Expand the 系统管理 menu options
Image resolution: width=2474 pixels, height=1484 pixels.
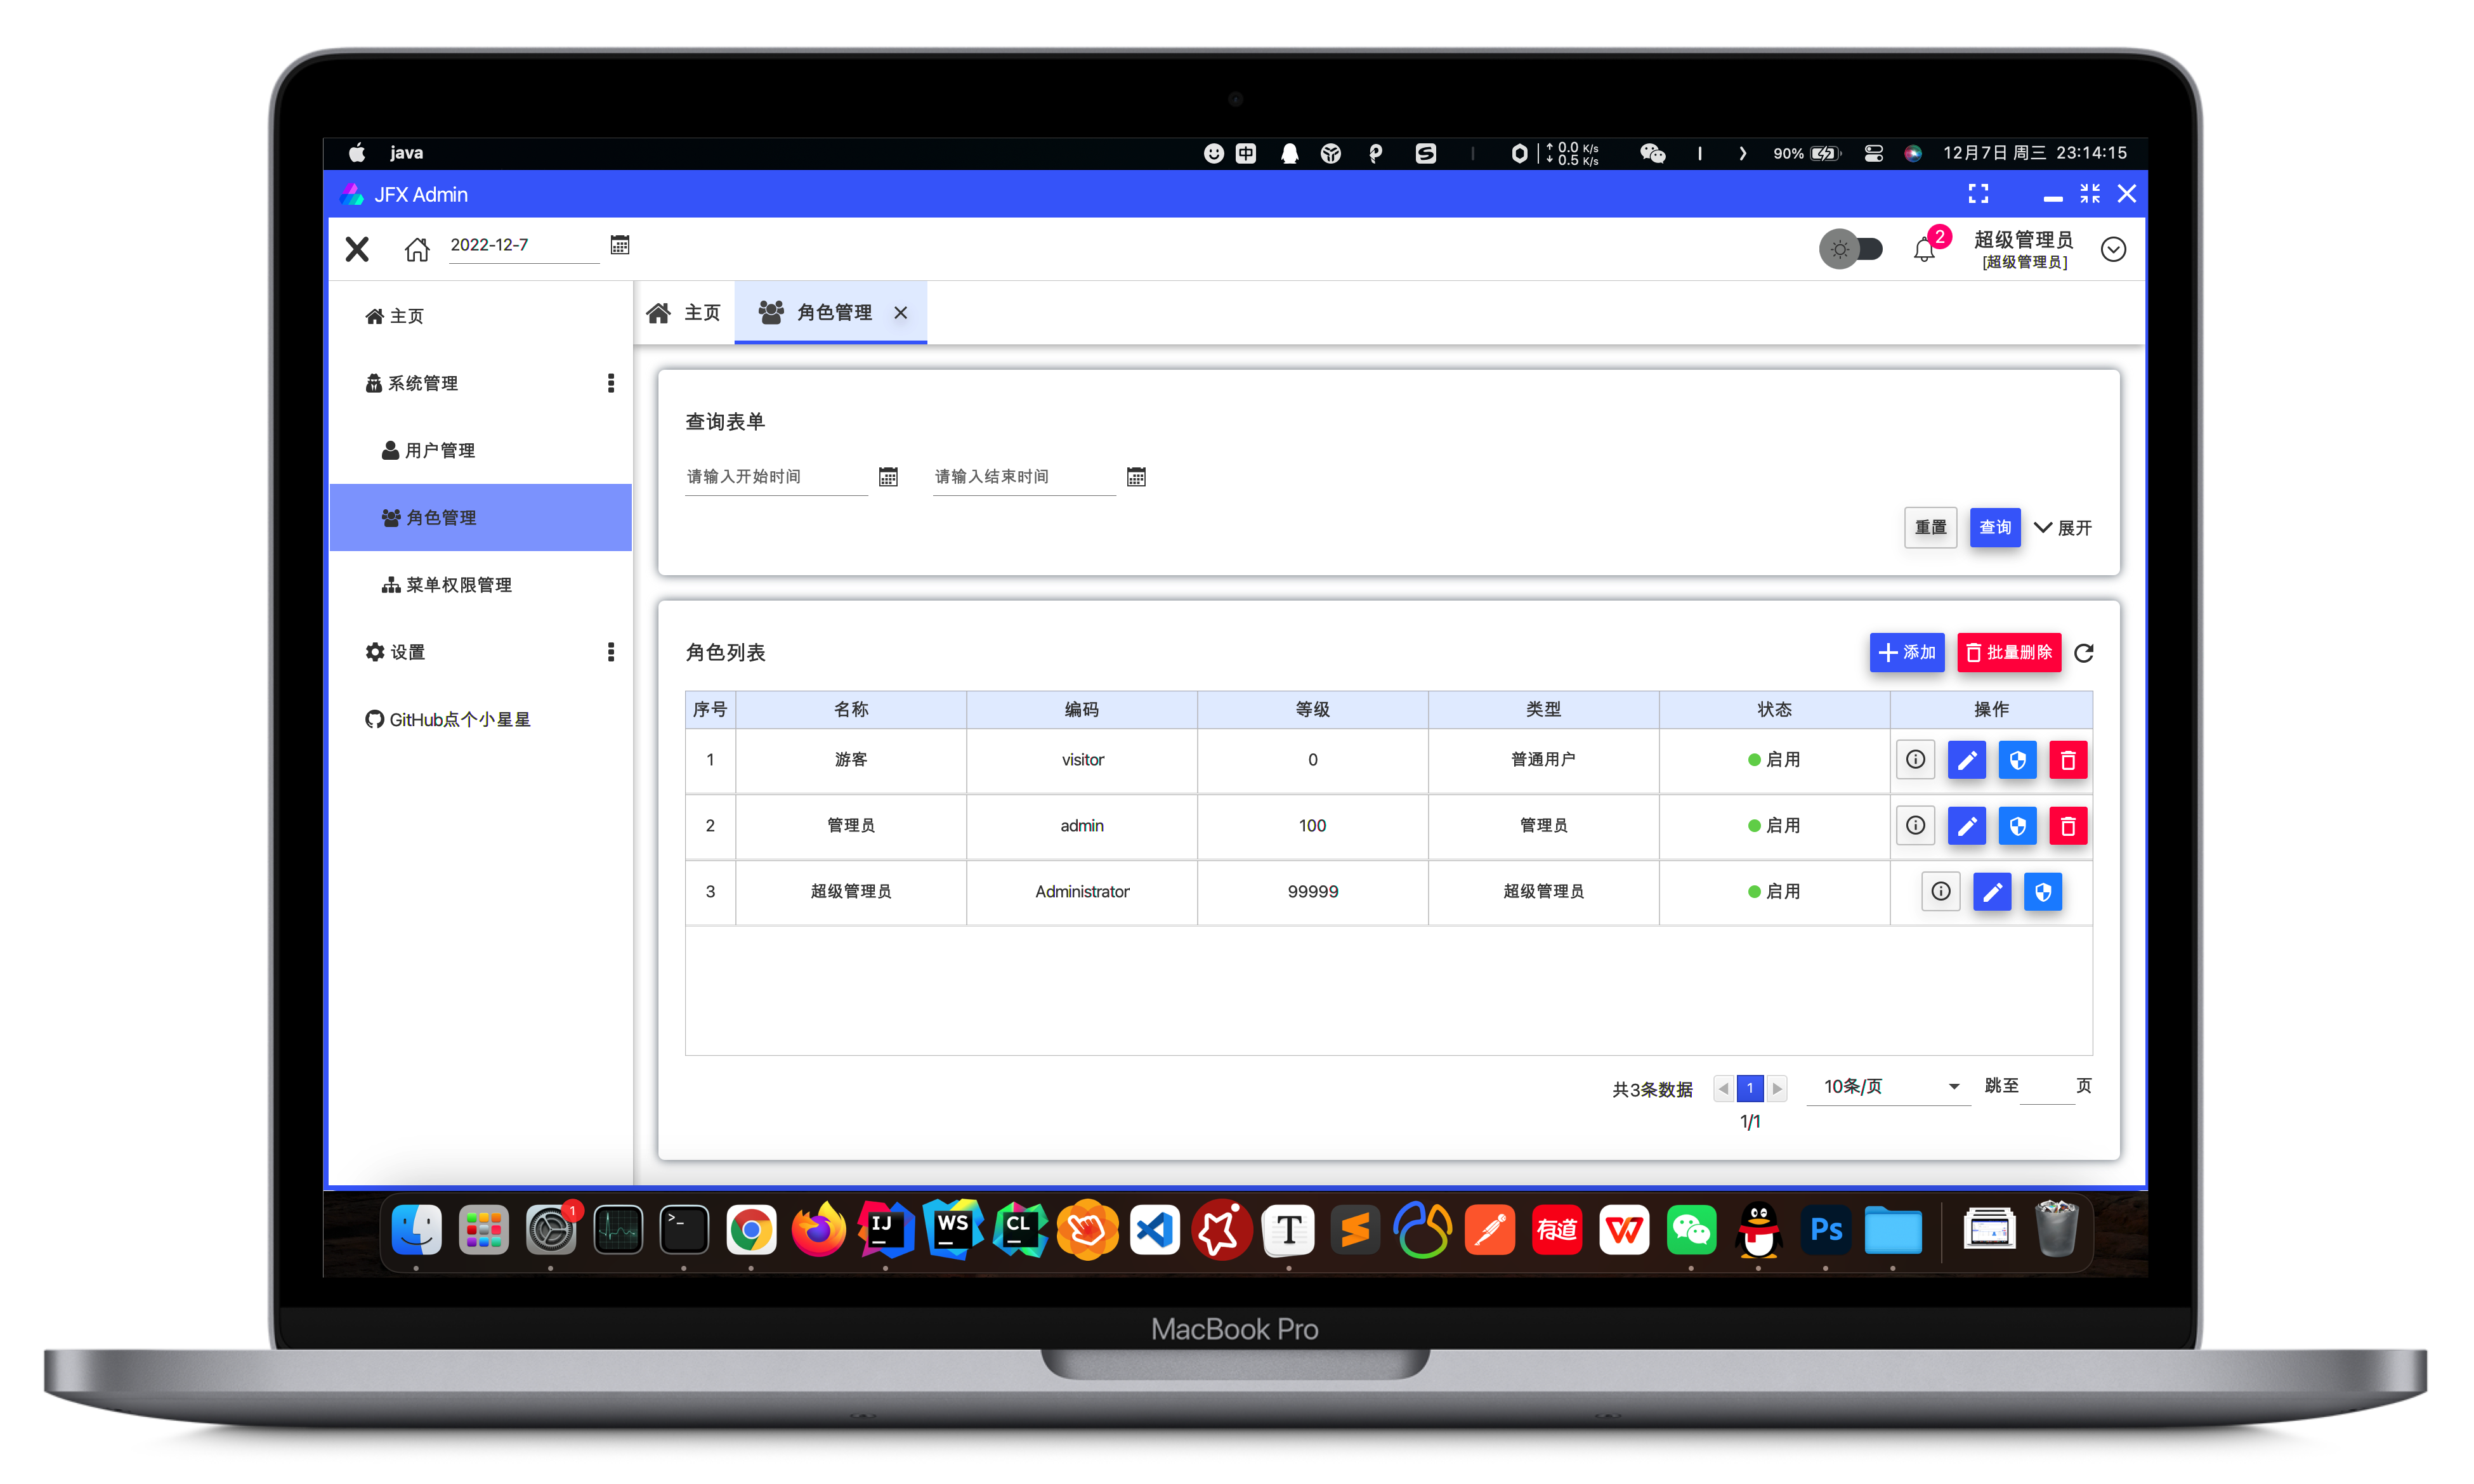click(611, 383)
